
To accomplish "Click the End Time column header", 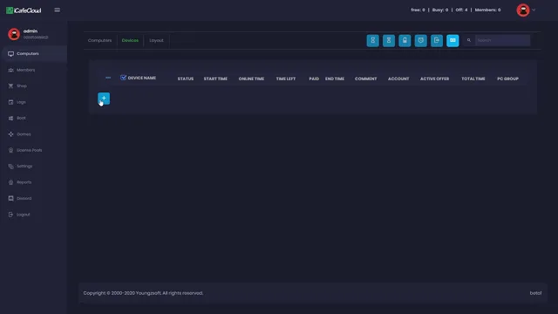I will pos(335,78).
